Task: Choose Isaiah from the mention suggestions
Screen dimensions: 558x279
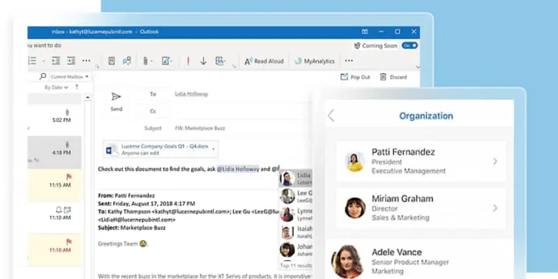Action: pyautogui.click(x=296, y=232)
